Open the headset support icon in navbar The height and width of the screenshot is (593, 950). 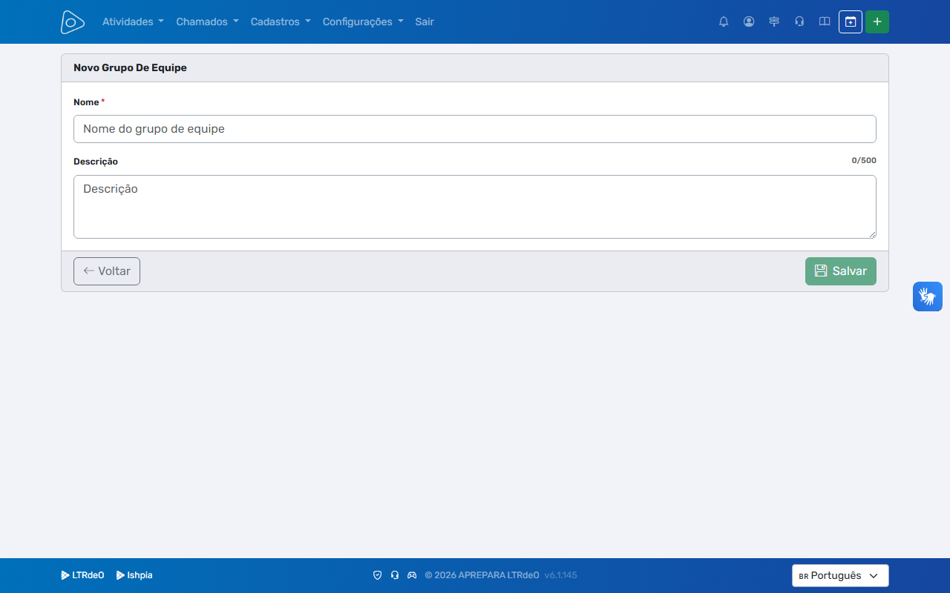[799, 21]
